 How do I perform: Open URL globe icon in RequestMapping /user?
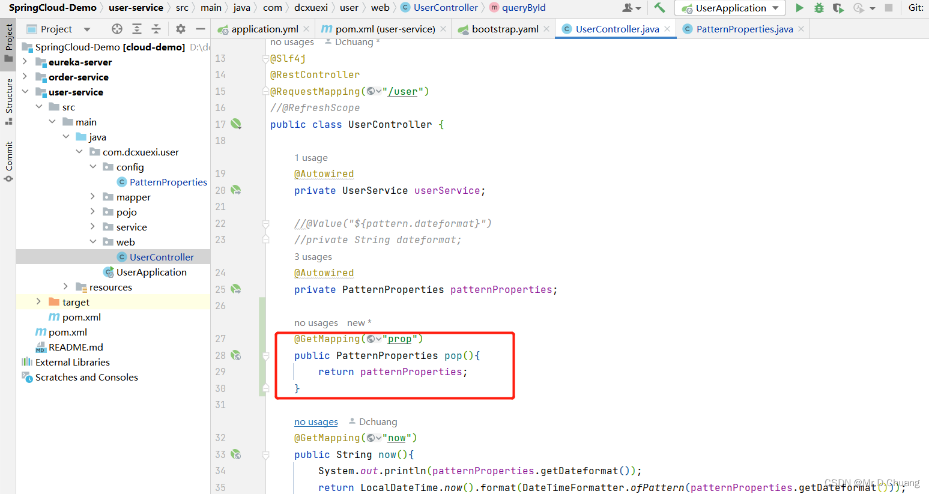click(x=371, y=91)
